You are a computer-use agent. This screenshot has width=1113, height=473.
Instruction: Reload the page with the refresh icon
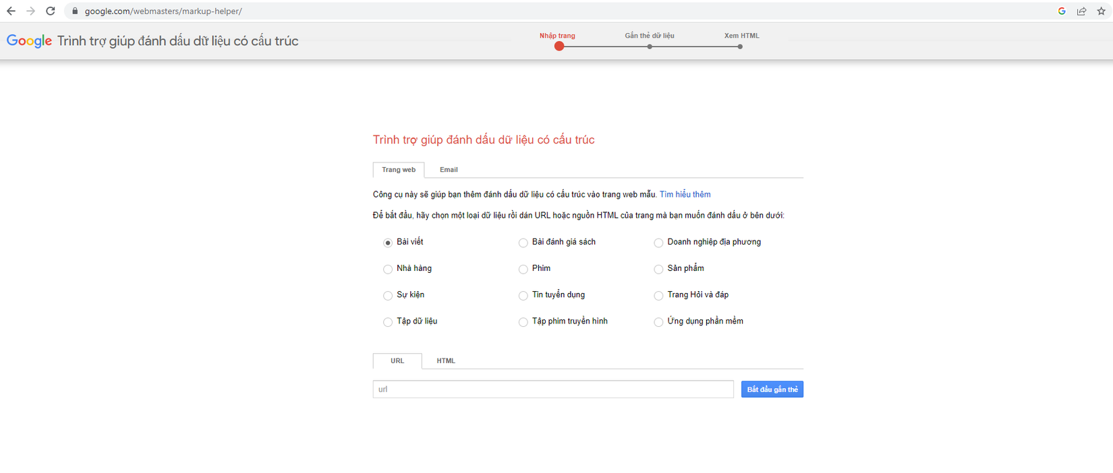coord(51,11)
